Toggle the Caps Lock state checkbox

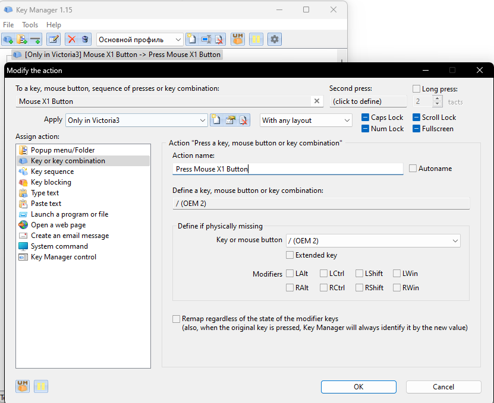(365, 118)
